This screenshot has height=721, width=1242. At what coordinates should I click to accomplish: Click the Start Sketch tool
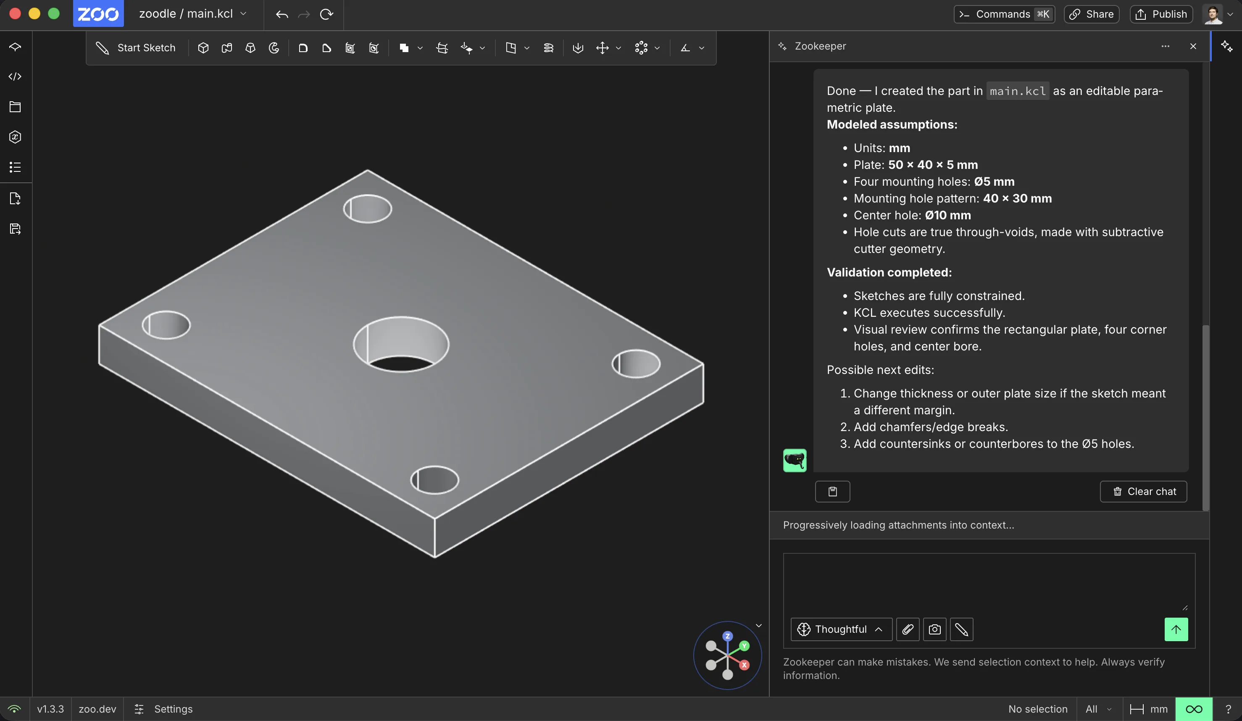[x=136, y=48]
